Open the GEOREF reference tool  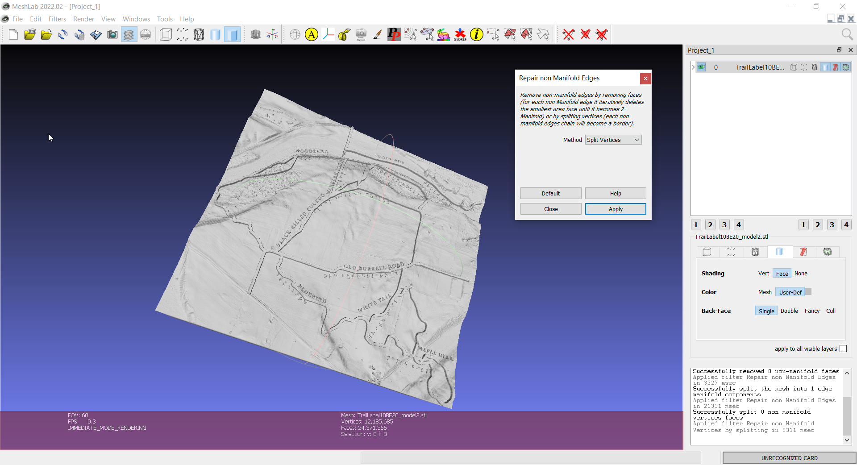coord(460,35)
